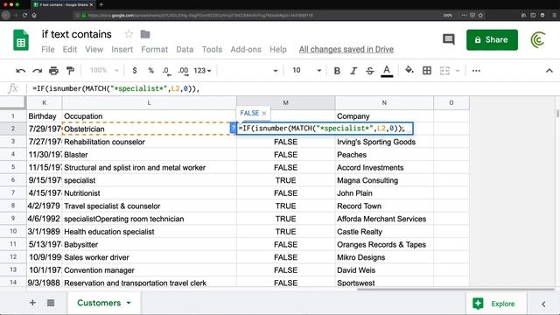Open the fill color picker
Image resolution: width=560 pixels, height=315 pixels.
(409, 70)
